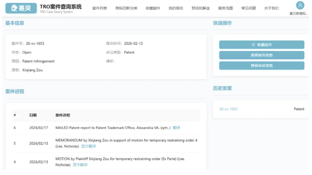Select submission date 2026-02-13
312x175 pixels.
click(133, 43)
